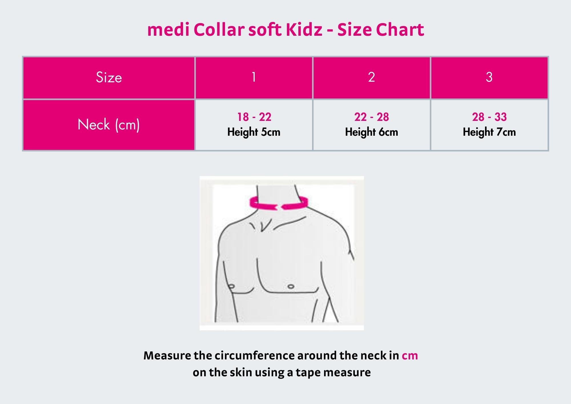571x404 pixels.
Task: Click the size 2 column header
Action: [x=371, y=77]
